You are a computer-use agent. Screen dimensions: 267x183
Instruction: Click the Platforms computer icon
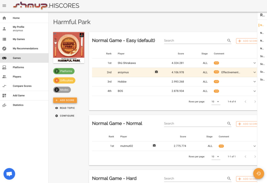click(x=4, y=67)
